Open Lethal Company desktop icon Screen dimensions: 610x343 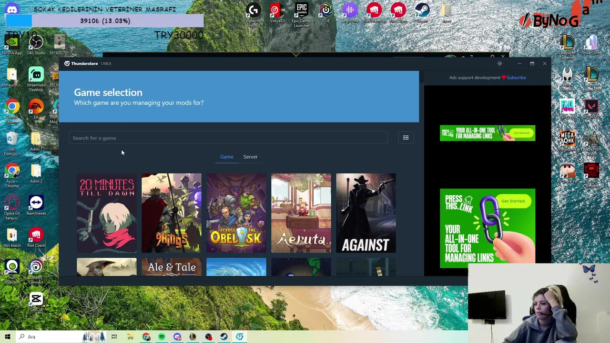591,176
